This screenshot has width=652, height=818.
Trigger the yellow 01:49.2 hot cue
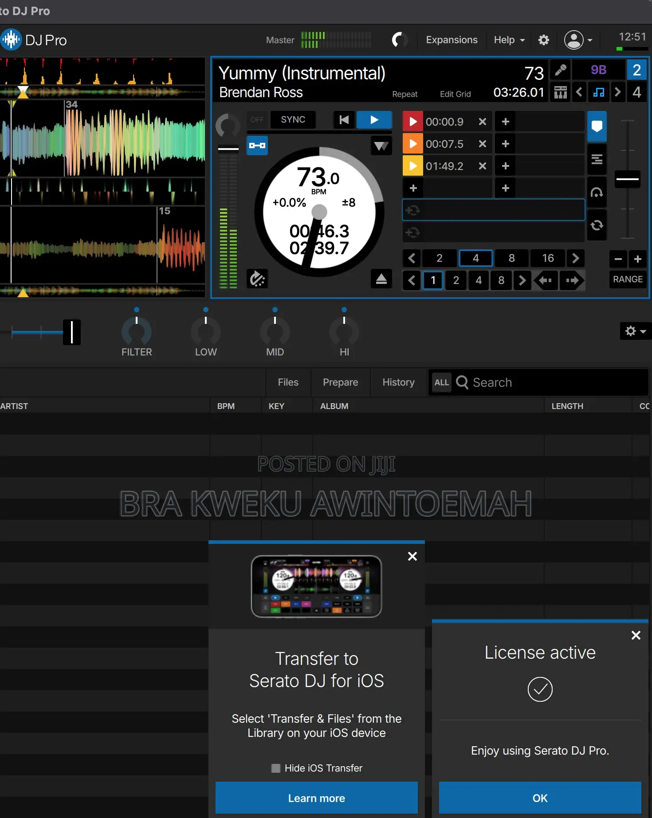point(412,166)
